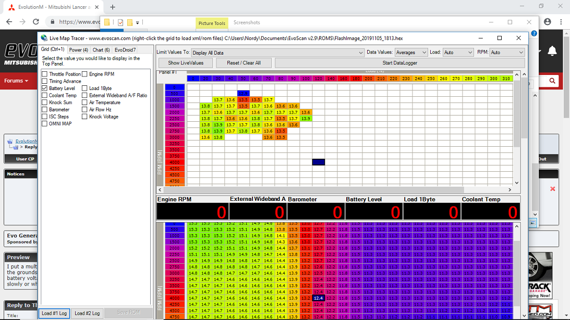
Task: Open the EvoDroid7 tab
Action: point(125,50)
